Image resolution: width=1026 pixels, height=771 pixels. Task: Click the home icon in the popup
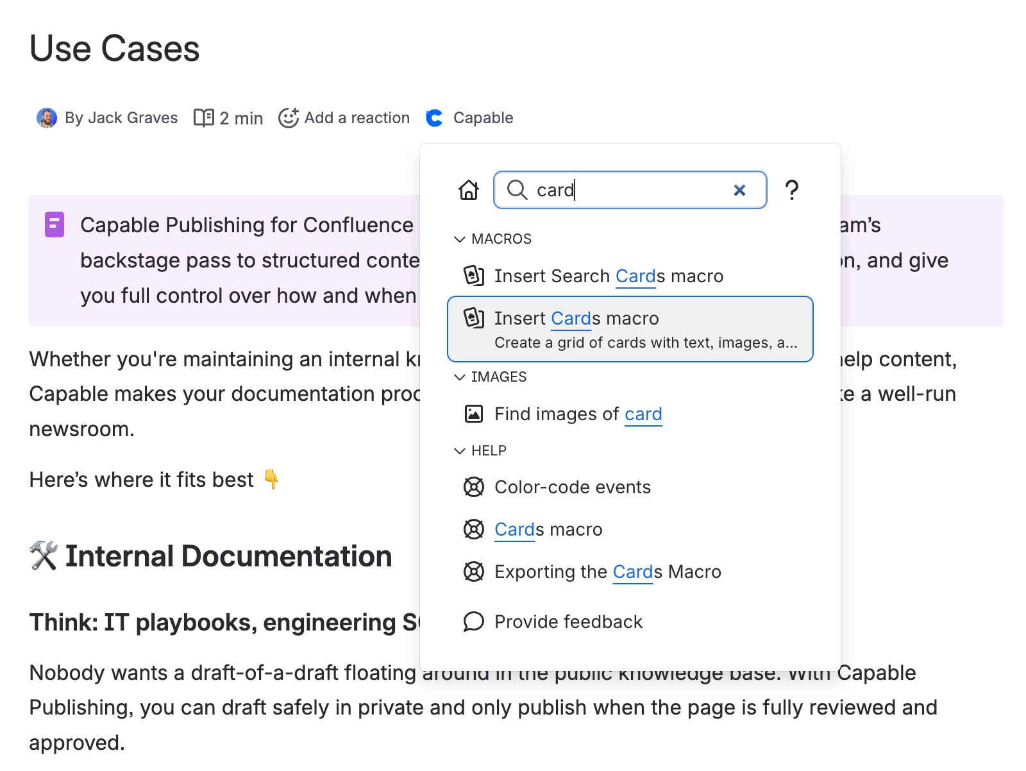(x=469, y=190)
